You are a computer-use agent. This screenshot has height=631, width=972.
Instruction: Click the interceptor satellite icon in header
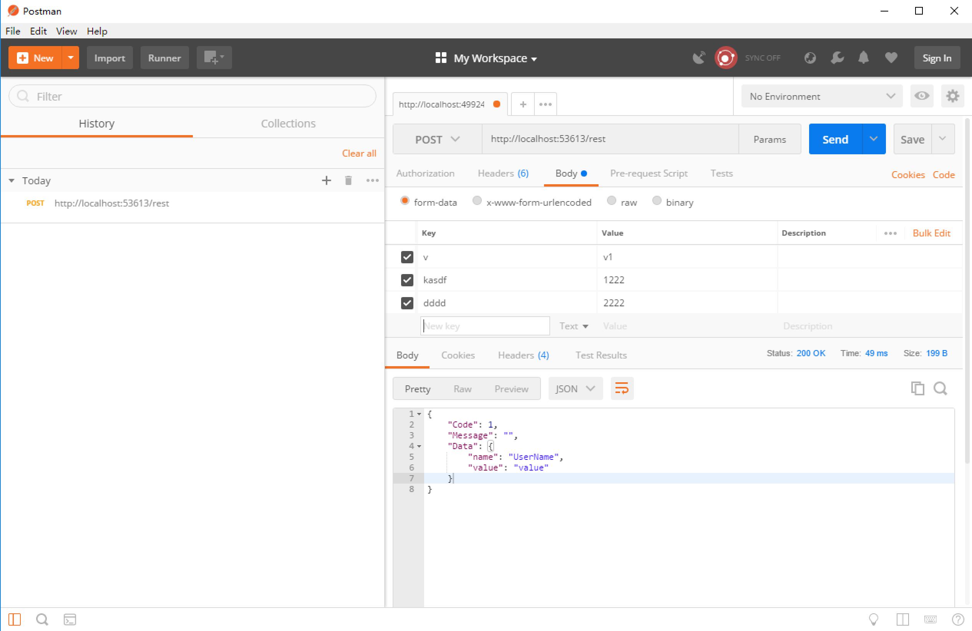(x=699, y=58)
